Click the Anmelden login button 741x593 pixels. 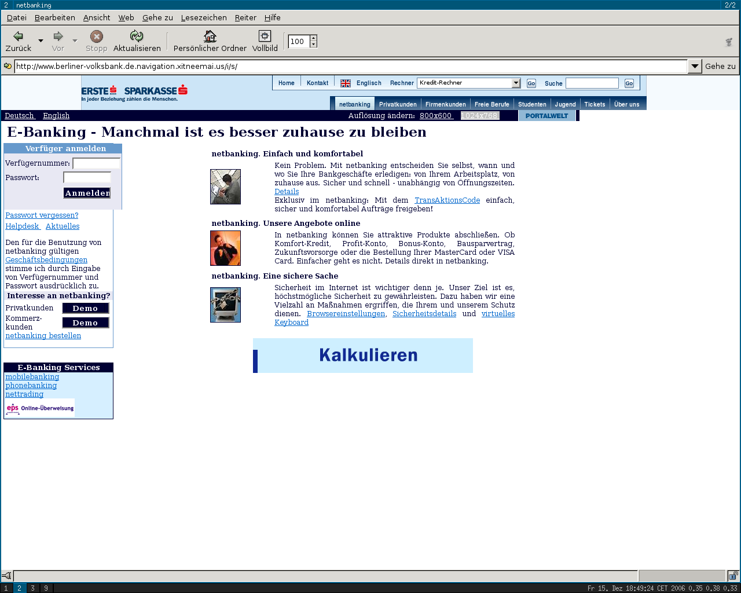(87, 193)
